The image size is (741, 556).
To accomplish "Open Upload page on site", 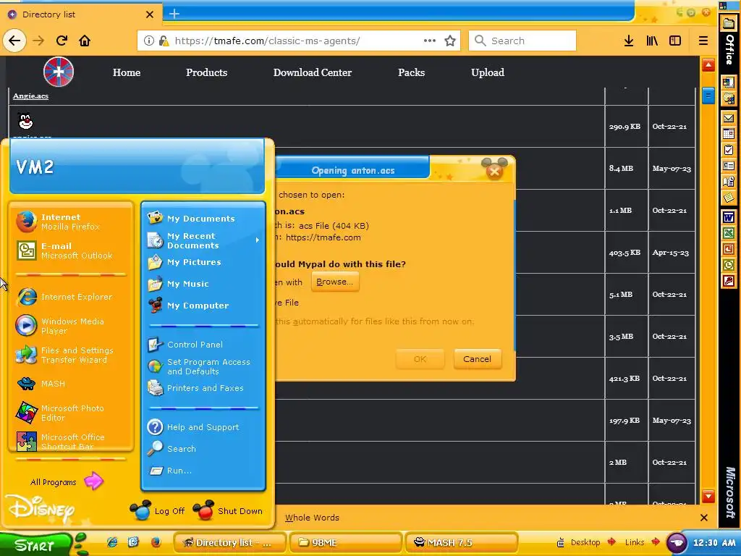I will coord(488,72).
